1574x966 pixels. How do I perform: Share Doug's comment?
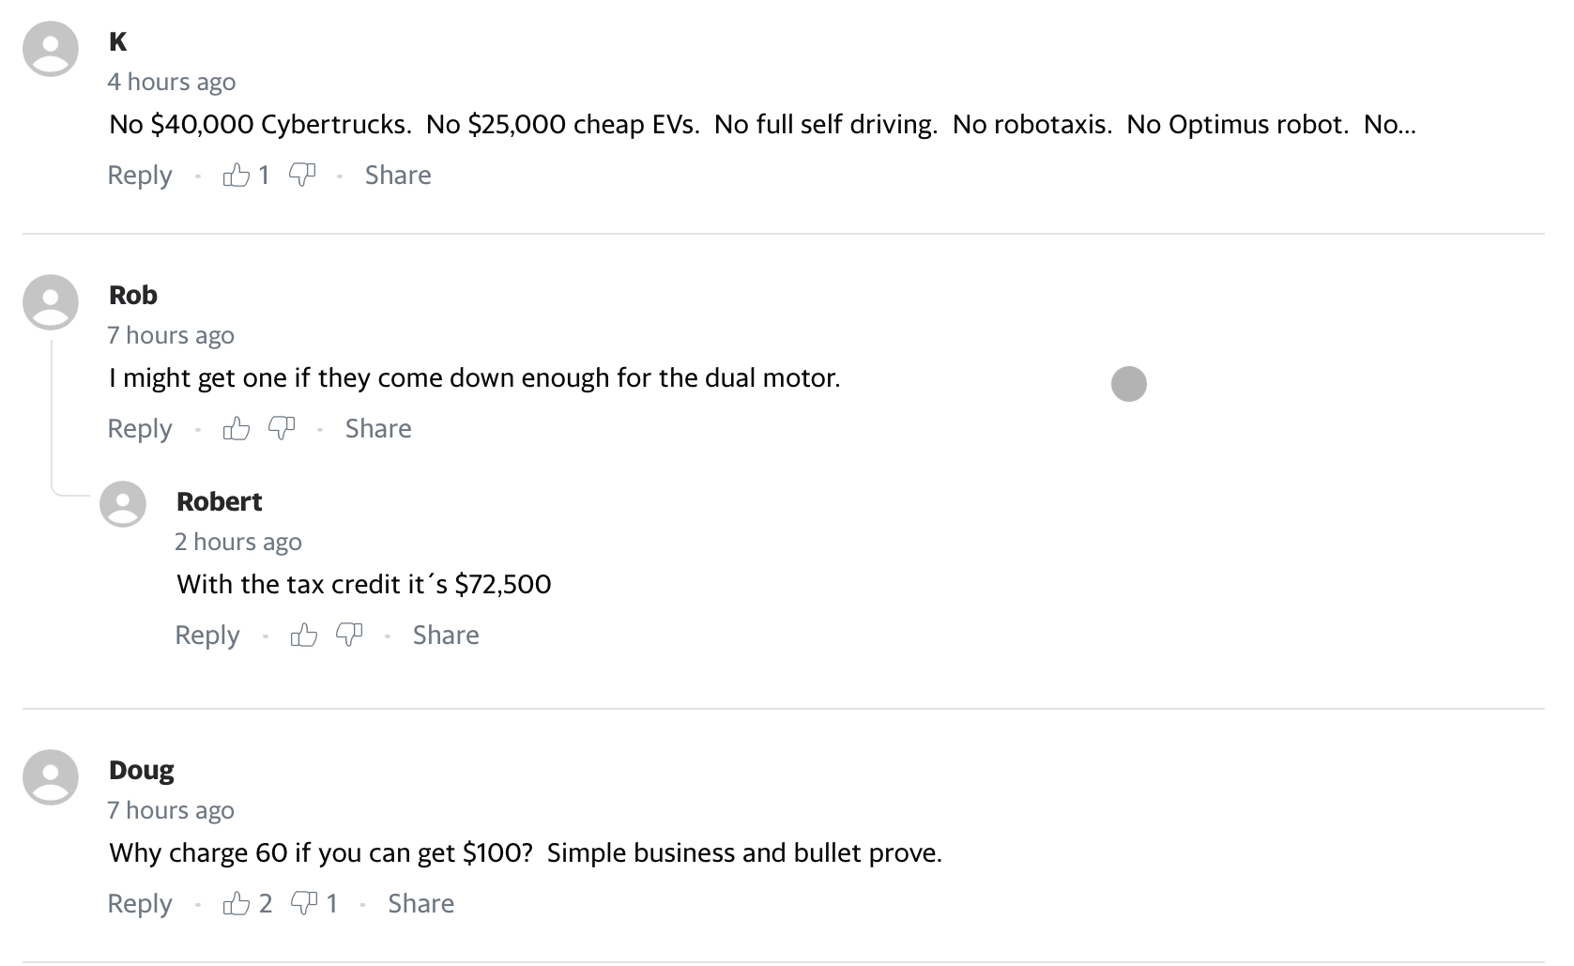(420, 904)
